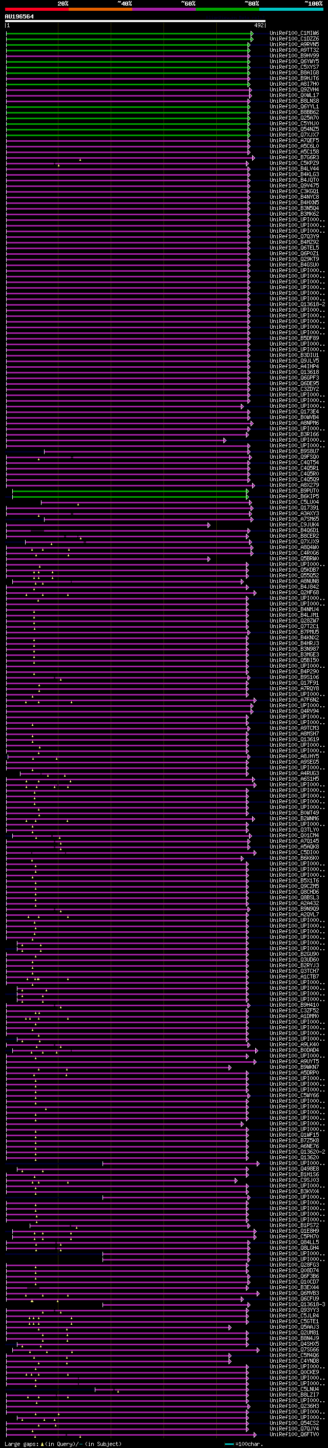Click hit label UniRef100_Q9V475
This screenshot has height=1448, width=328.
click(x=294, y=185)
